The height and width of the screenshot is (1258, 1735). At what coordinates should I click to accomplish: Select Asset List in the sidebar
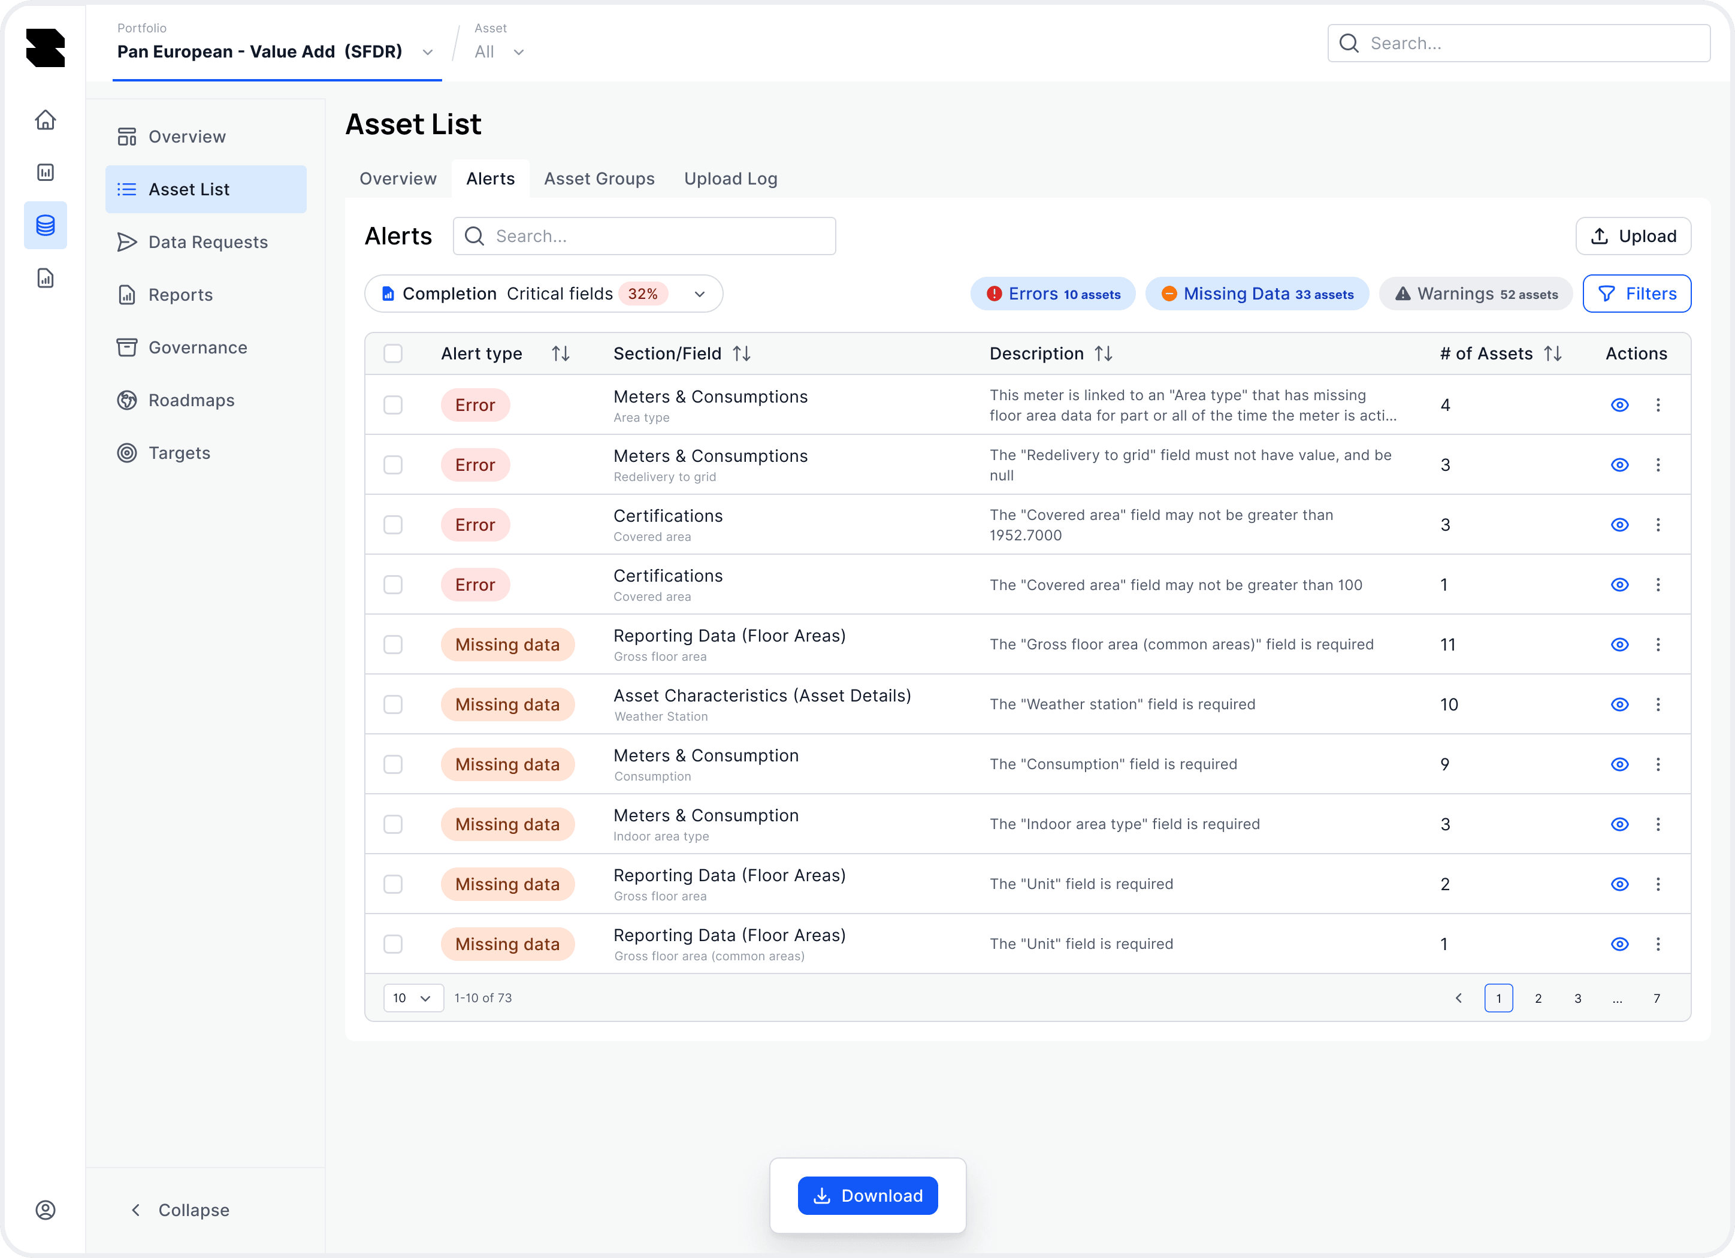205,190
